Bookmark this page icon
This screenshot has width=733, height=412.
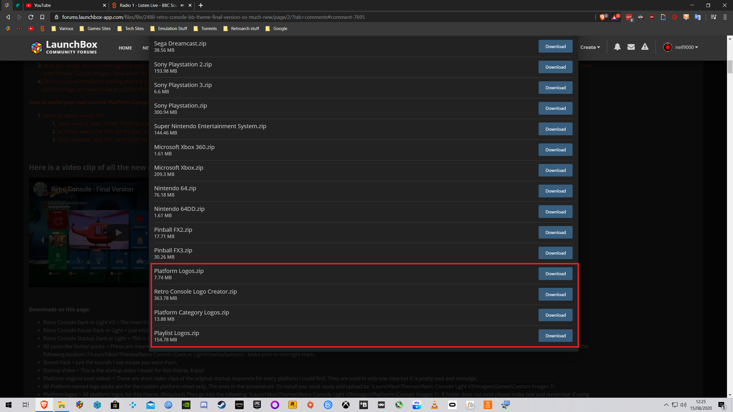tap(42, 17)
